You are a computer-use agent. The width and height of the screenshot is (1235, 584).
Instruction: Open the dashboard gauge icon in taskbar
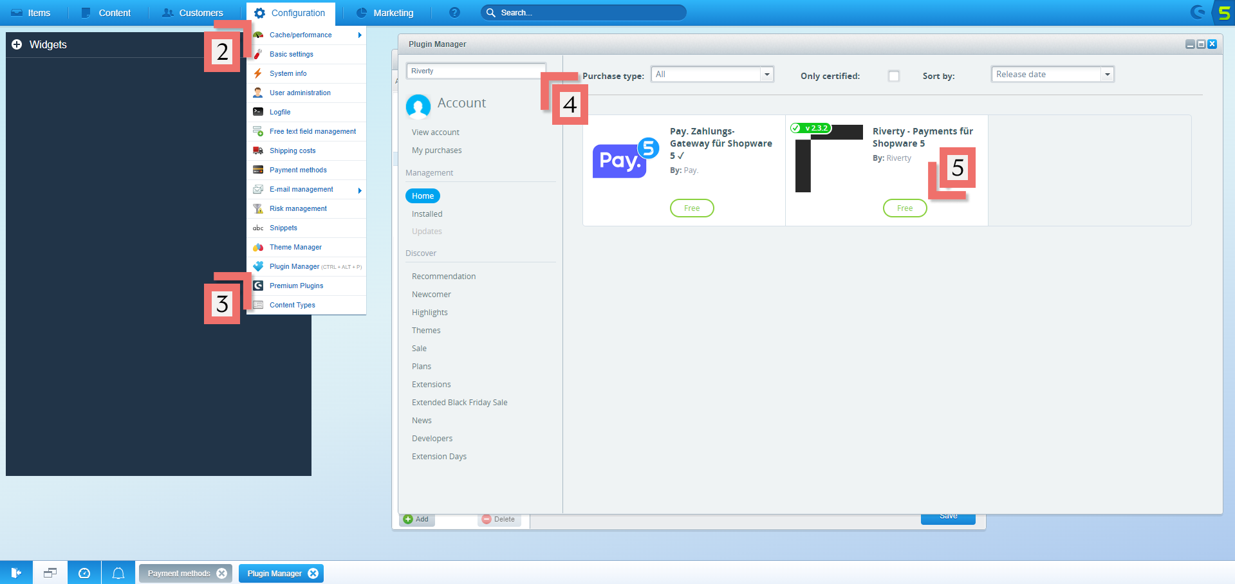tap(84, 573)
